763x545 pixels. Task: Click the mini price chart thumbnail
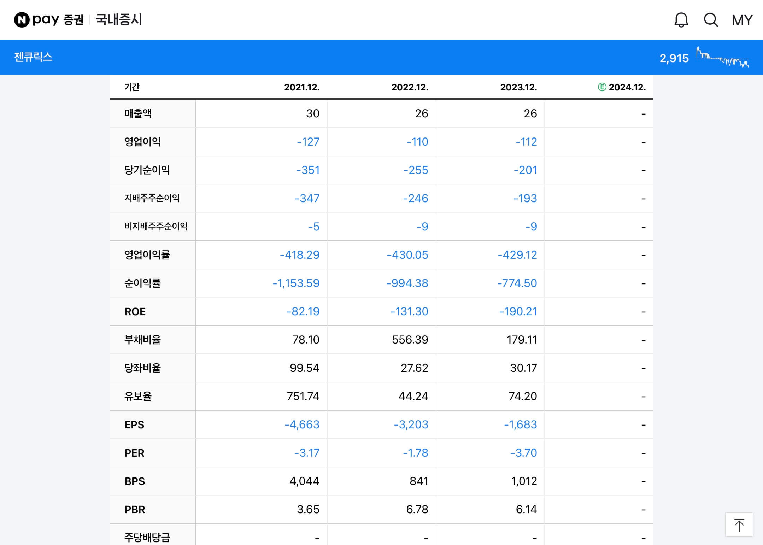click(722, 57)
